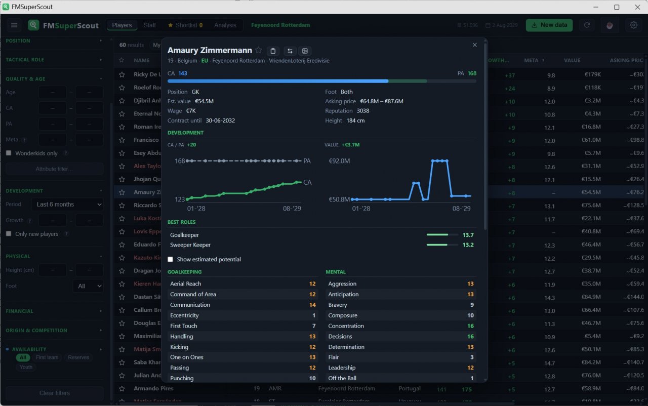The height and width of the screenshot is (406, 648).
Task: Click the FMSuperScout magnifier logo
Action: pos(33,25)
